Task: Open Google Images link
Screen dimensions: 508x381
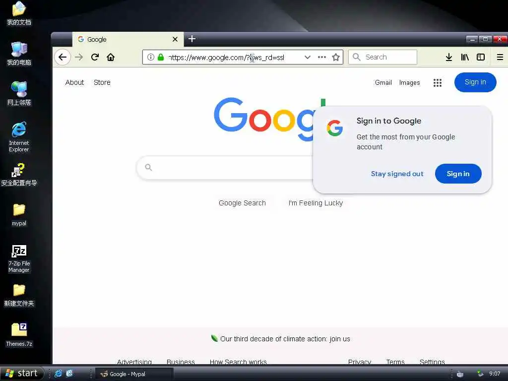Action: click(x=409, y=83)
